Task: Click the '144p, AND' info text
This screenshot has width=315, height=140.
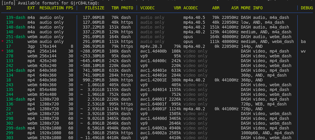Action: [x=252, y=46]
